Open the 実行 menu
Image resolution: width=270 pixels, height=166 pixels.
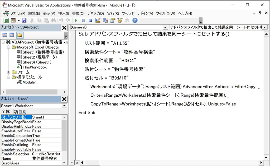point(113,13)
